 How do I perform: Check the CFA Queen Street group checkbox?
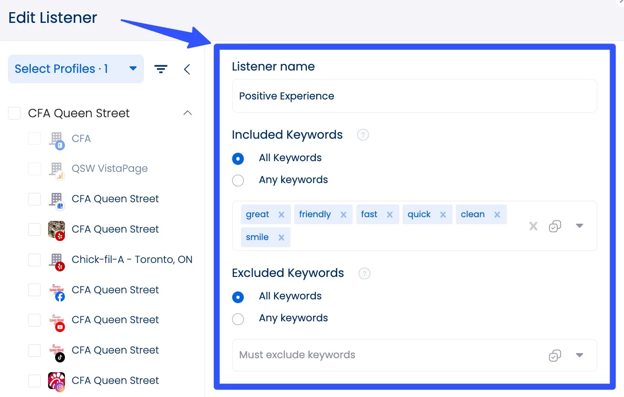[14, 113]
